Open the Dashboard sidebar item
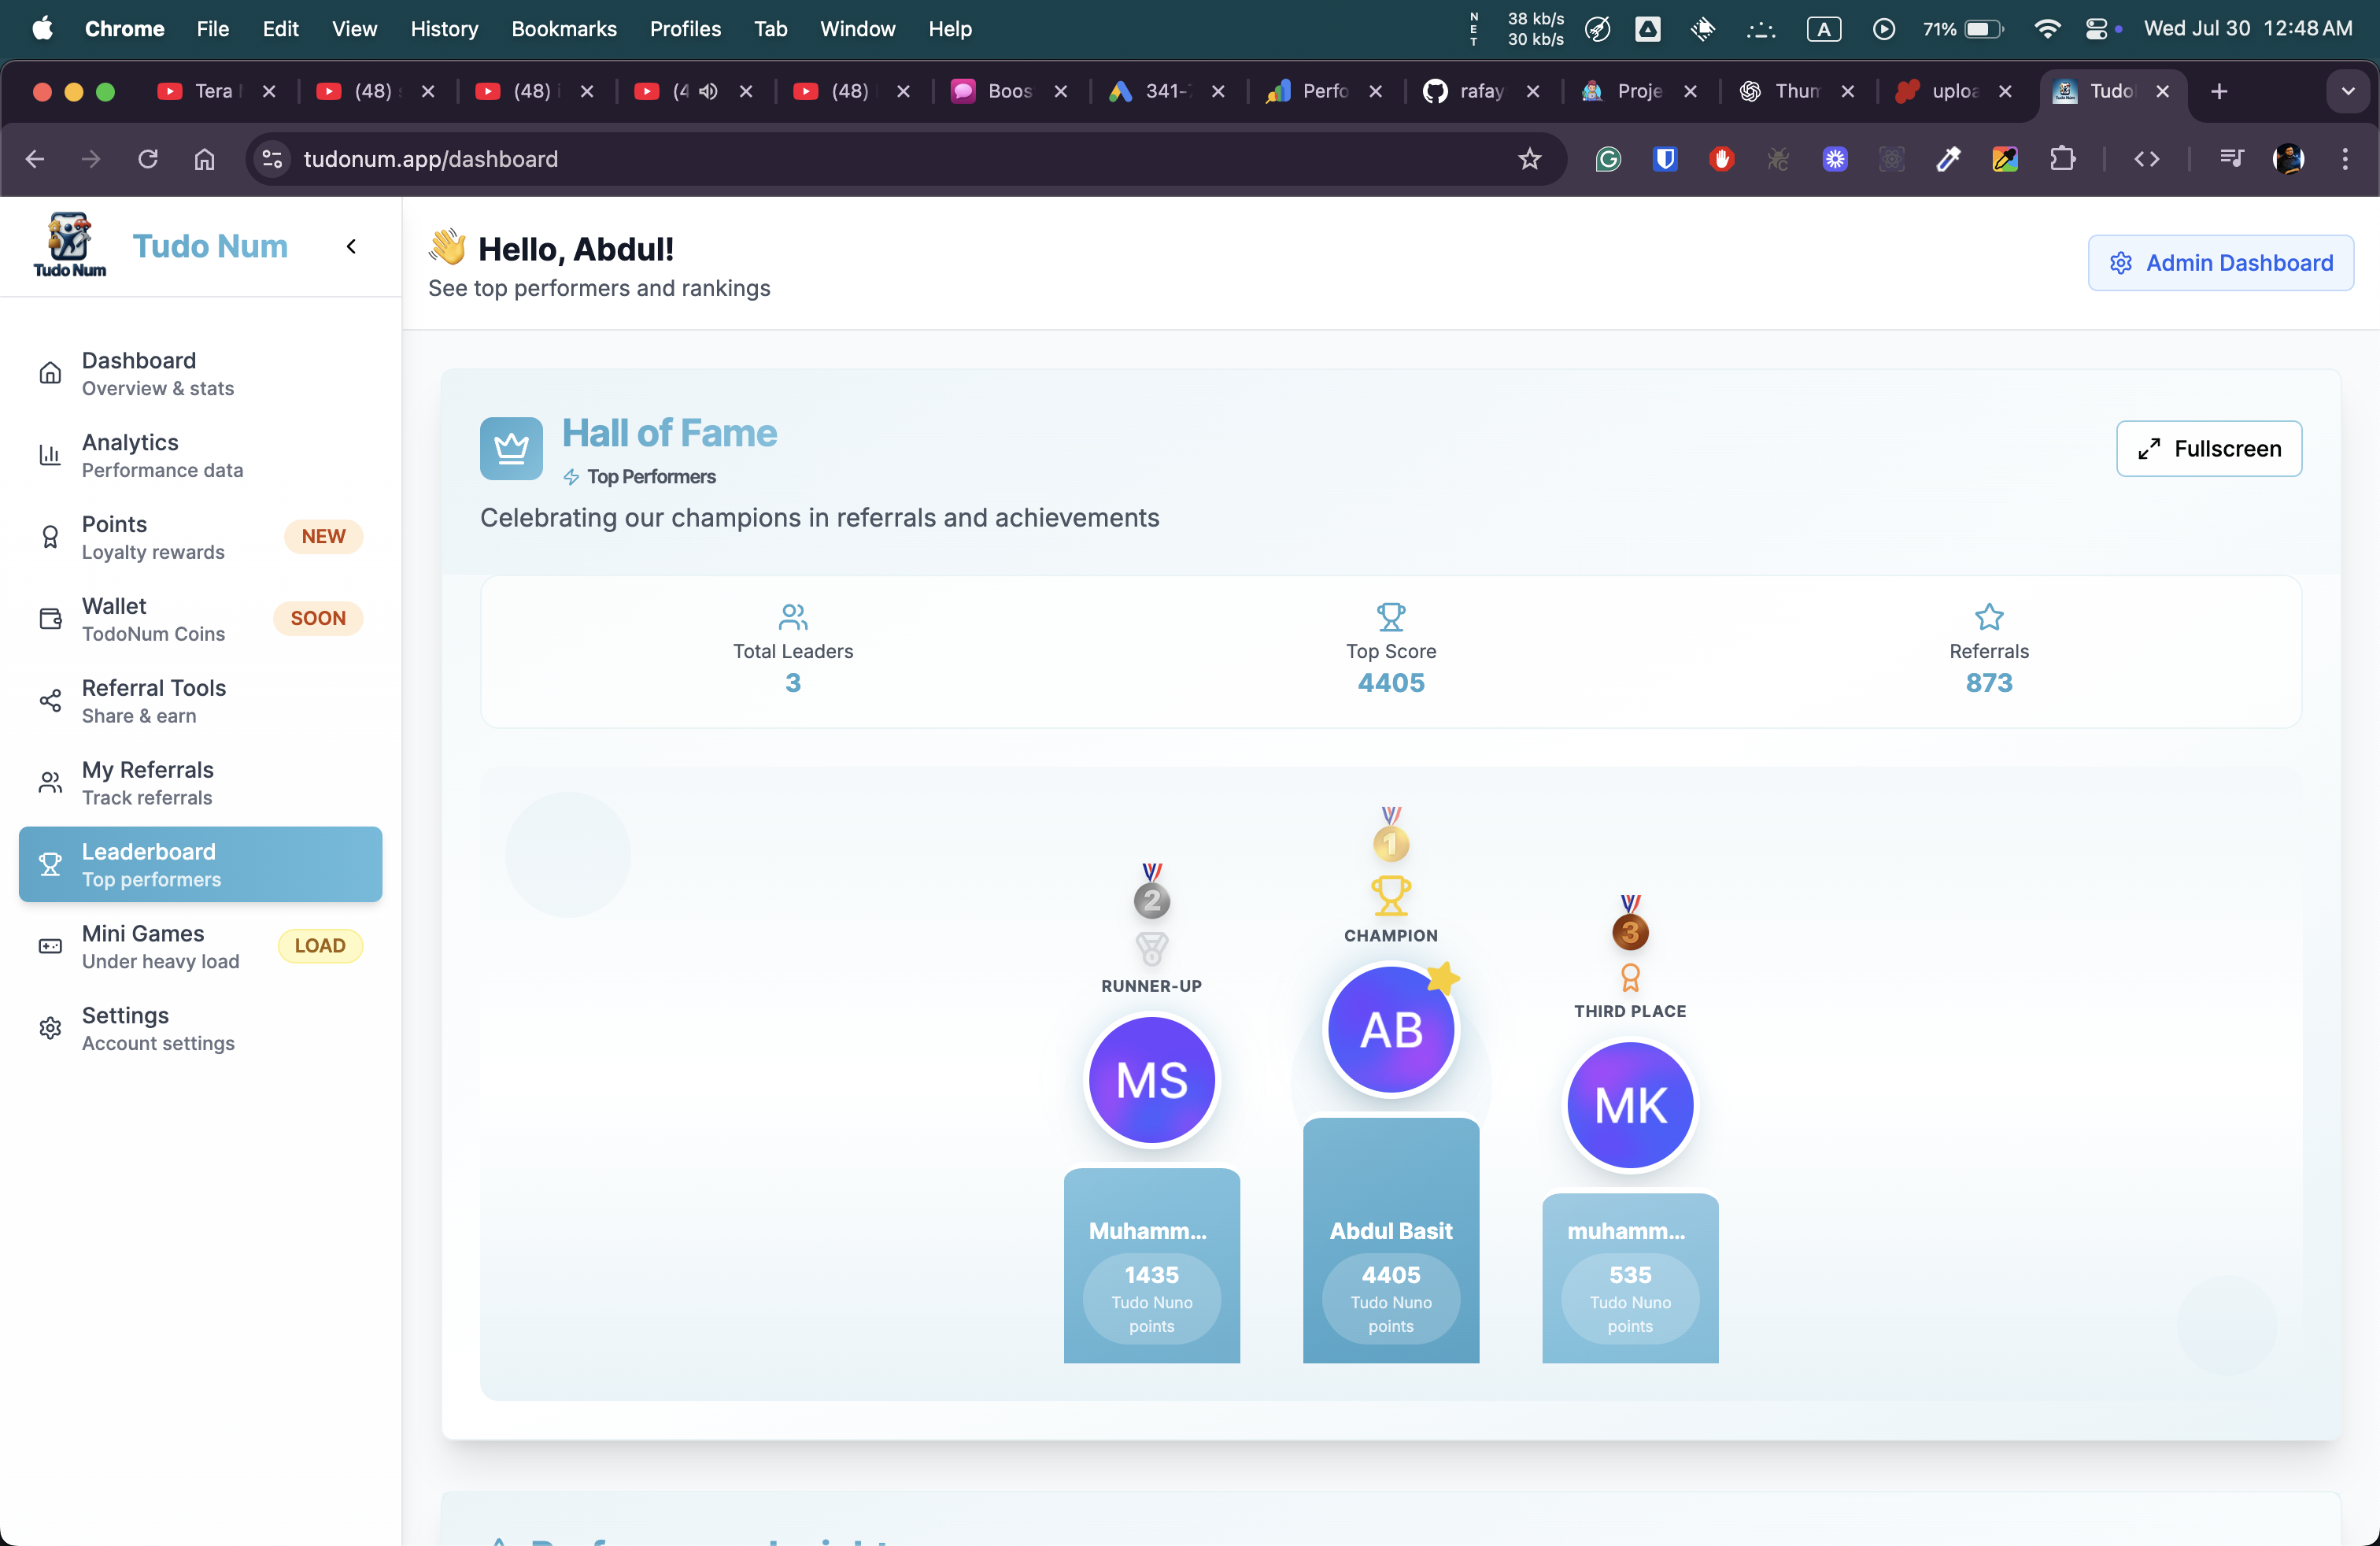 (x=200, y=373)
